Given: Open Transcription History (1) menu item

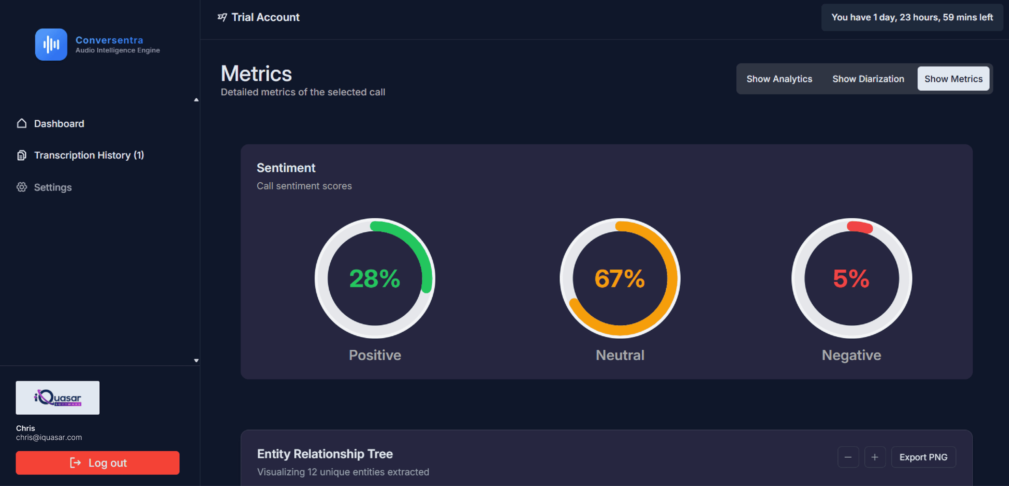Looking at the screenshot, I should (89, 155).
